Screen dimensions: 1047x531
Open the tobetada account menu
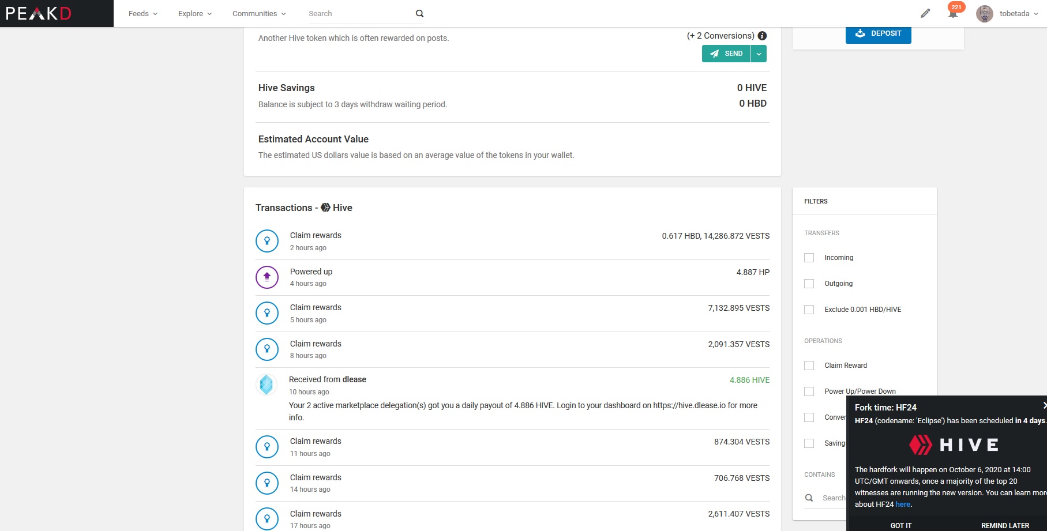pos(1019,13)
